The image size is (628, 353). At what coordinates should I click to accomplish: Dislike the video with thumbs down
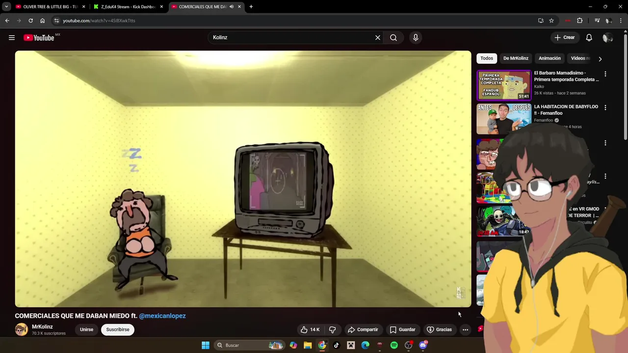(x=333, y=329)
